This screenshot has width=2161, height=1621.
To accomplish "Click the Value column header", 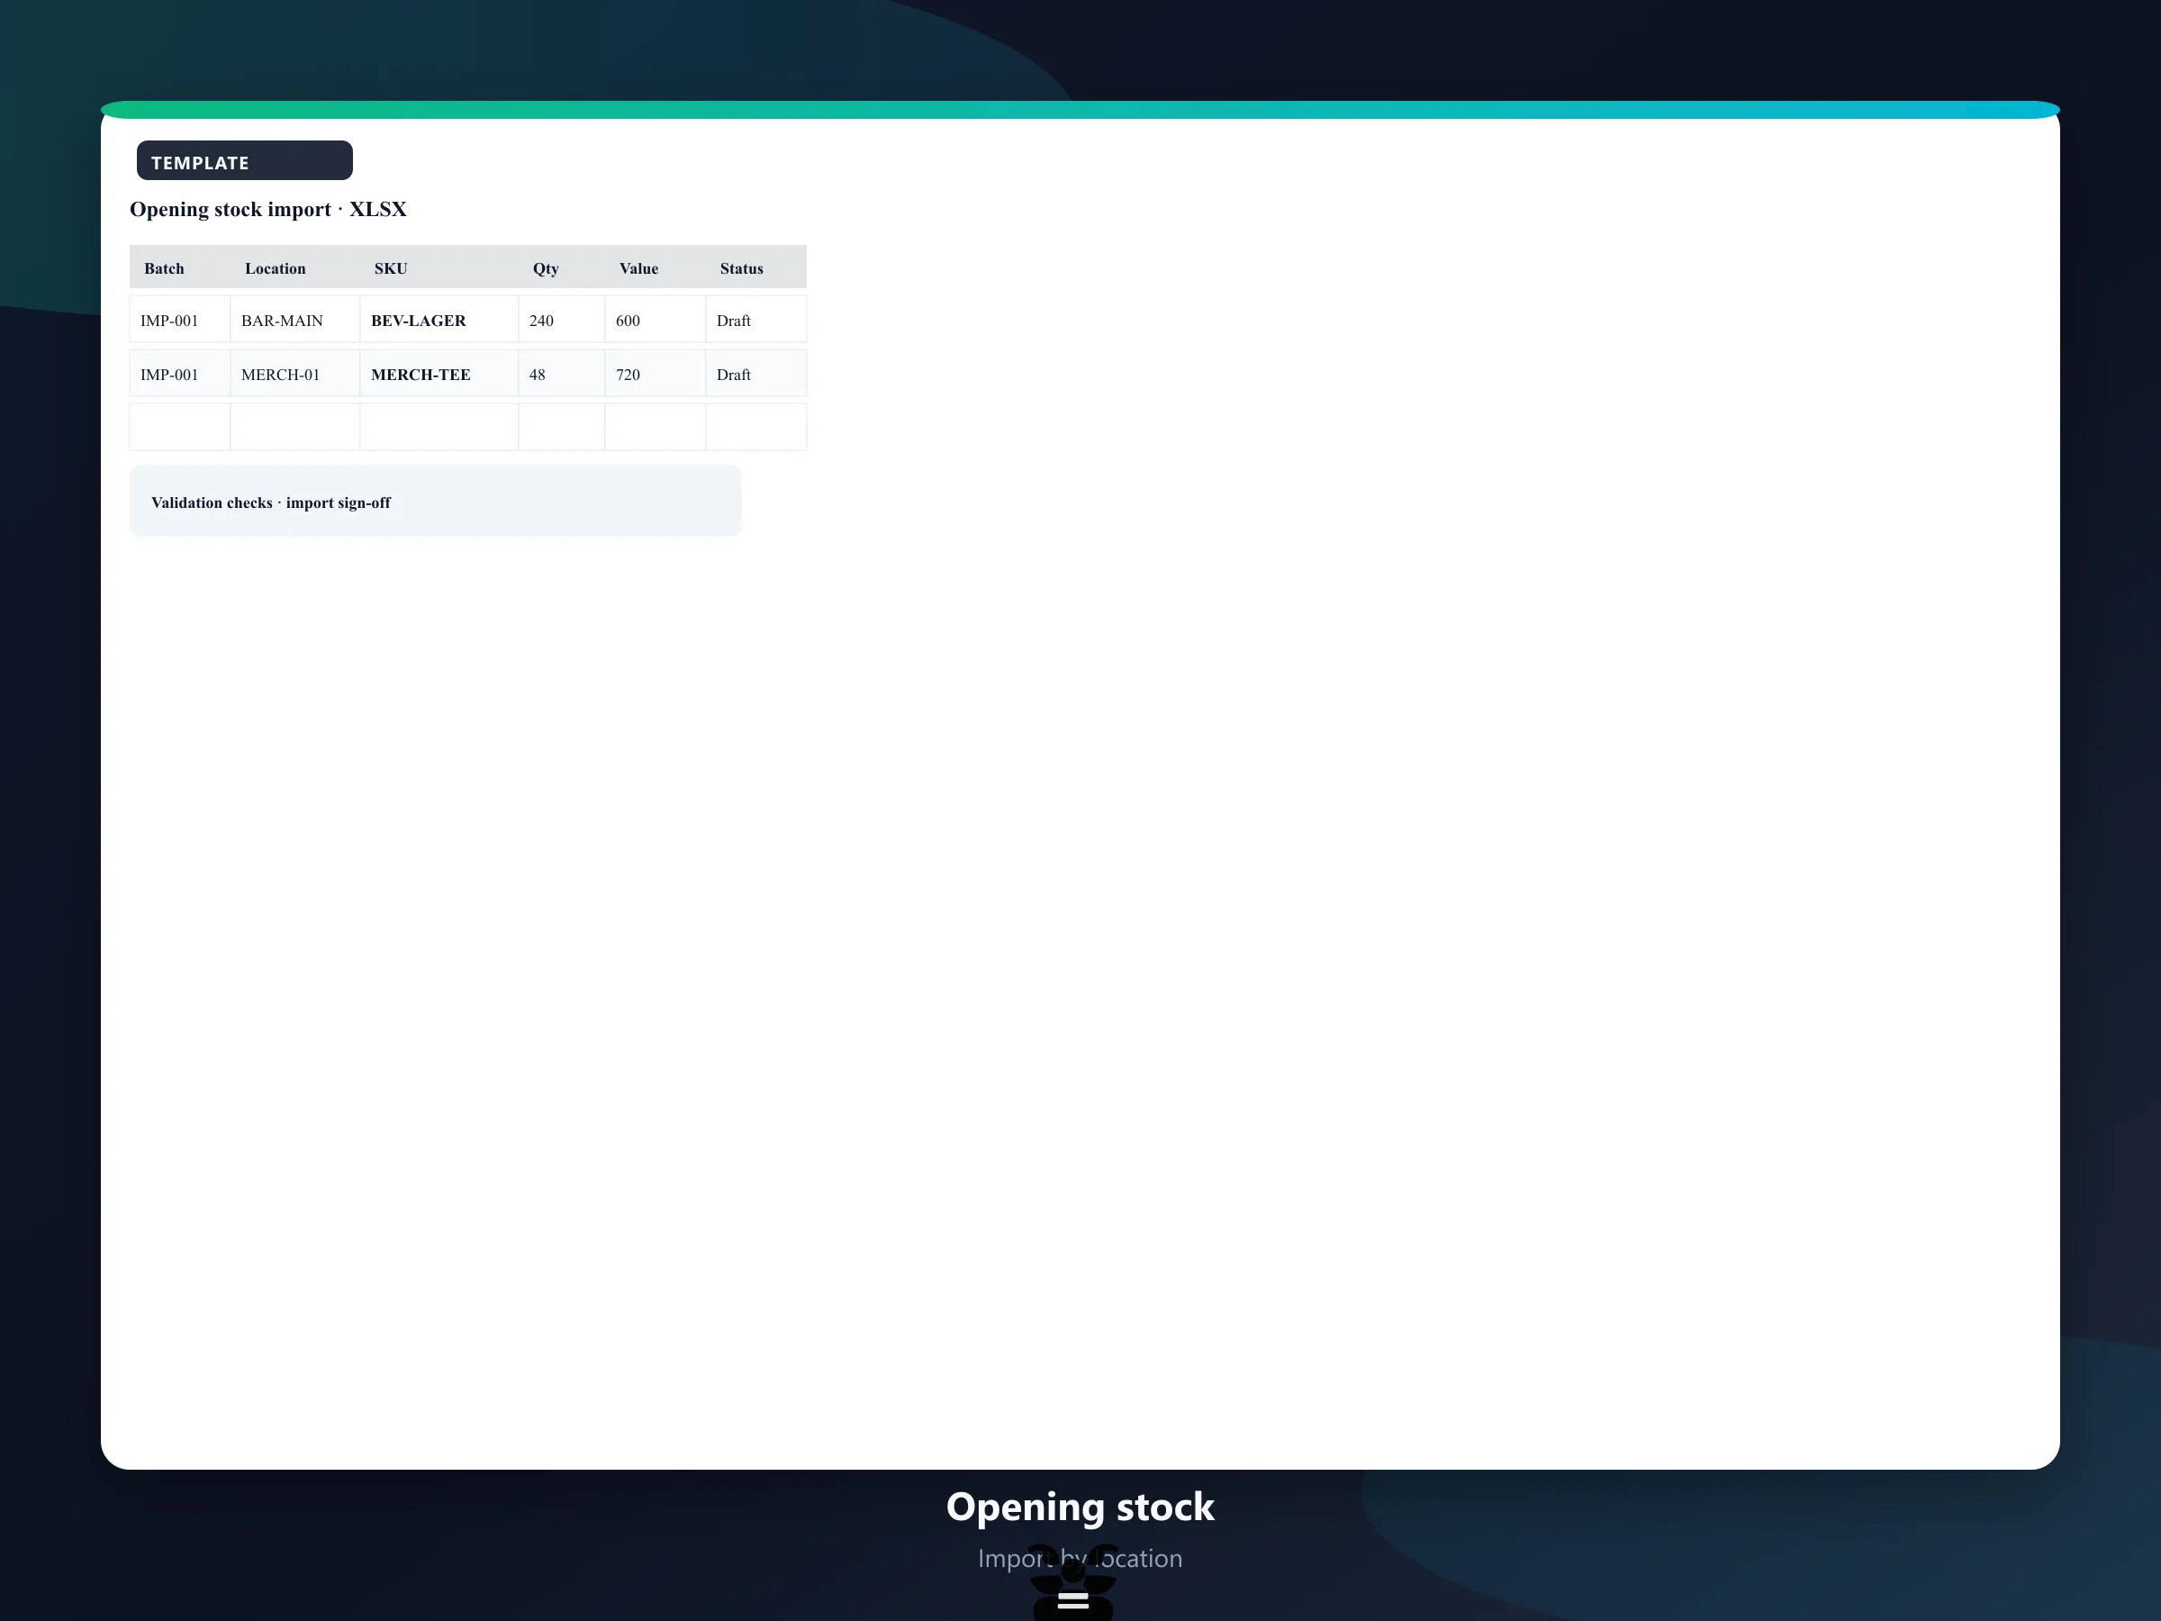I will [x=656, y=267].
